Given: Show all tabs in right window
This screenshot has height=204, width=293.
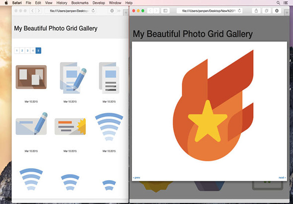Looking at the screenshot, I should tap(267, 11).
